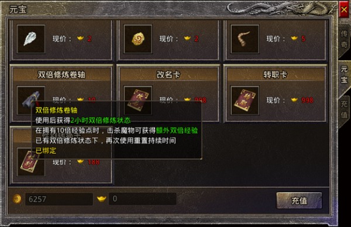Image resolution: width=351 pixels, height=227 pixels.
Task: Click the 998 price of 转职卡
Action: [307, 100]
